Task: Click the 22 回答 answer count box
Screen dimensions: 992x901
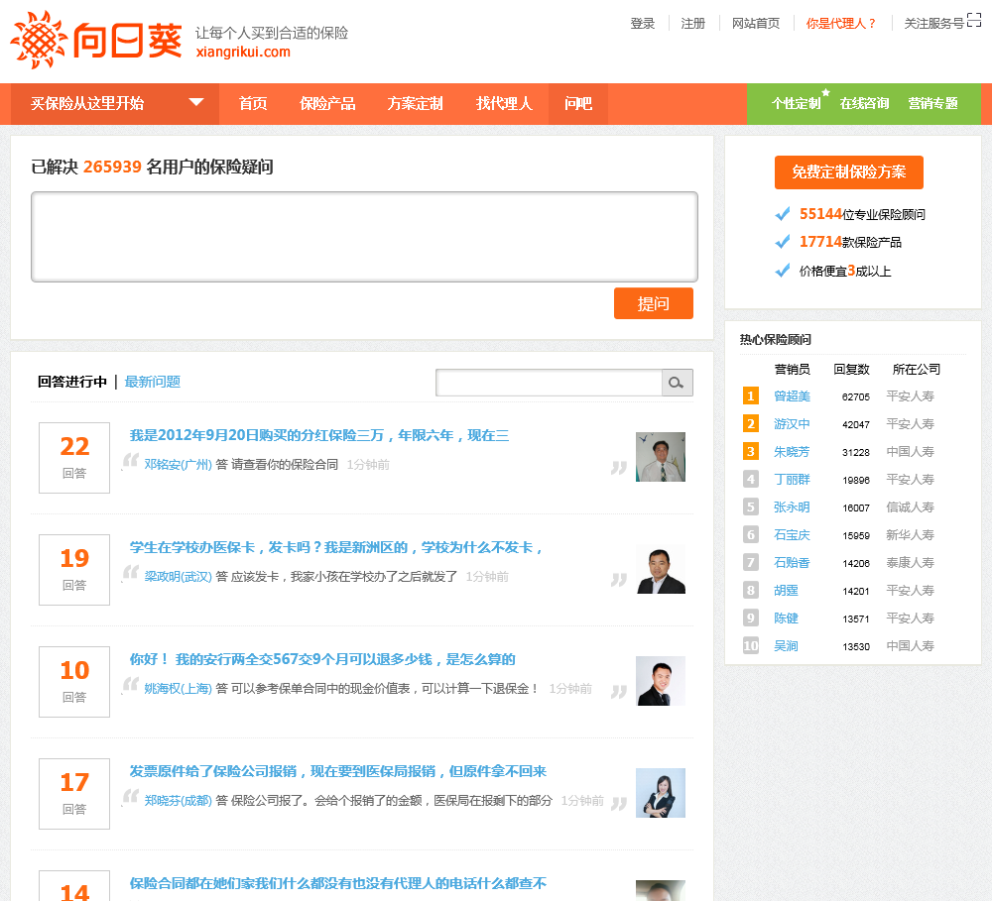Action: pos(74,457)
